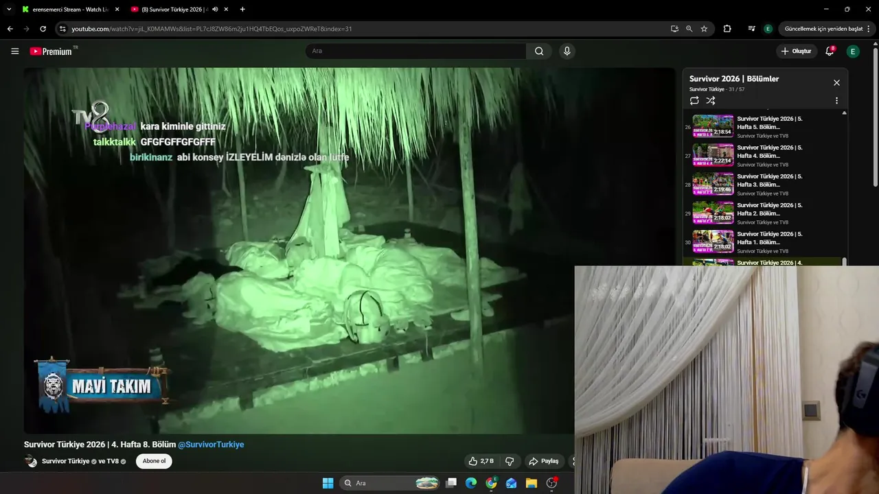This screenshot has width=879, height=494.
Task: Open the Oluştur create menu
Action: (797, 51)
